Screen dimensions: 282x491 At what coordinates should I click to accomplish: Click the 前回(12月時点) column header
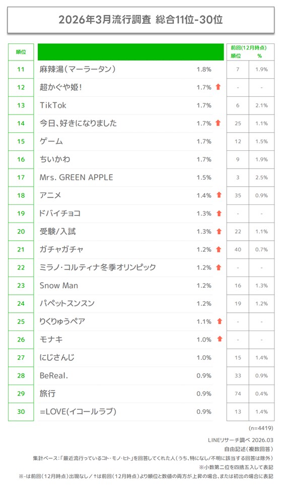249,48
